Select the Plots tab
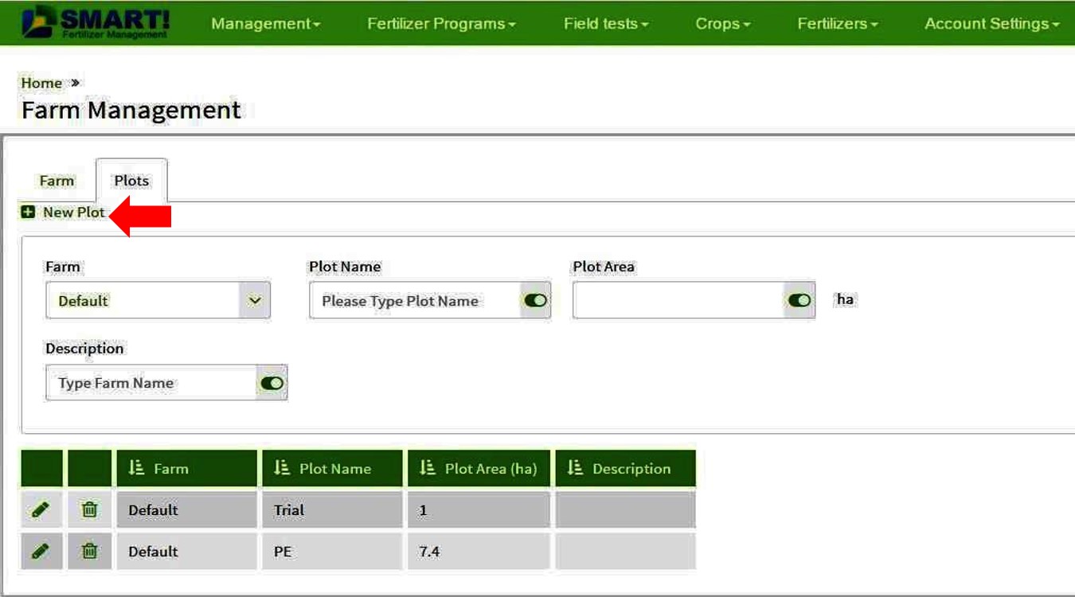The width and height of the screenshot is (1075, 597). tap(131, 181)
